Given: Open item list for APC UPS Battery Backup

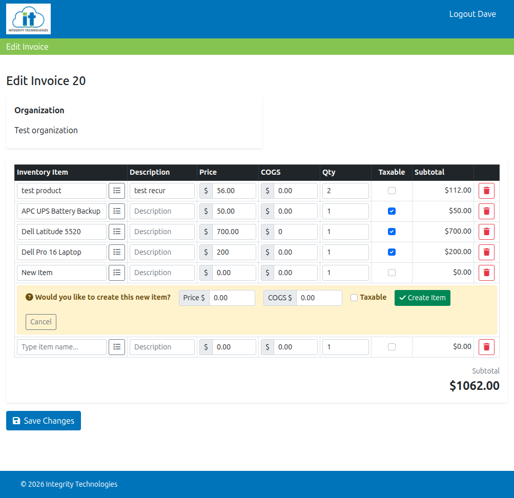Looking at the screenshot, I should 117,211.
